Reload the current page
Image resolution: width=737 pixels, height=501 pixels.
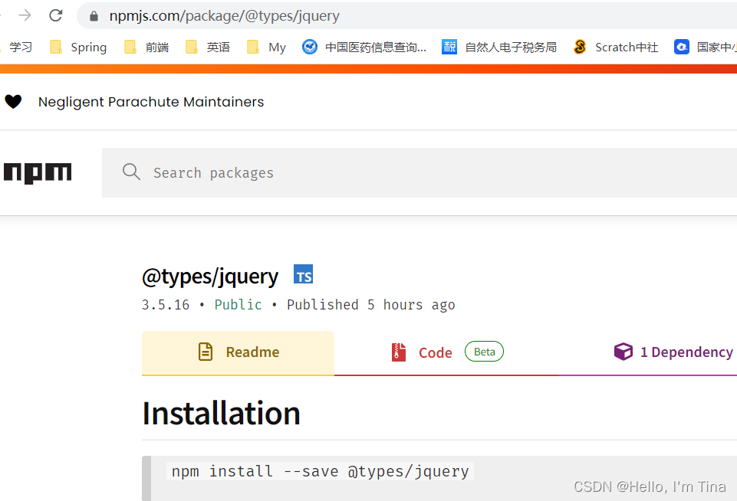coord(54,15)
